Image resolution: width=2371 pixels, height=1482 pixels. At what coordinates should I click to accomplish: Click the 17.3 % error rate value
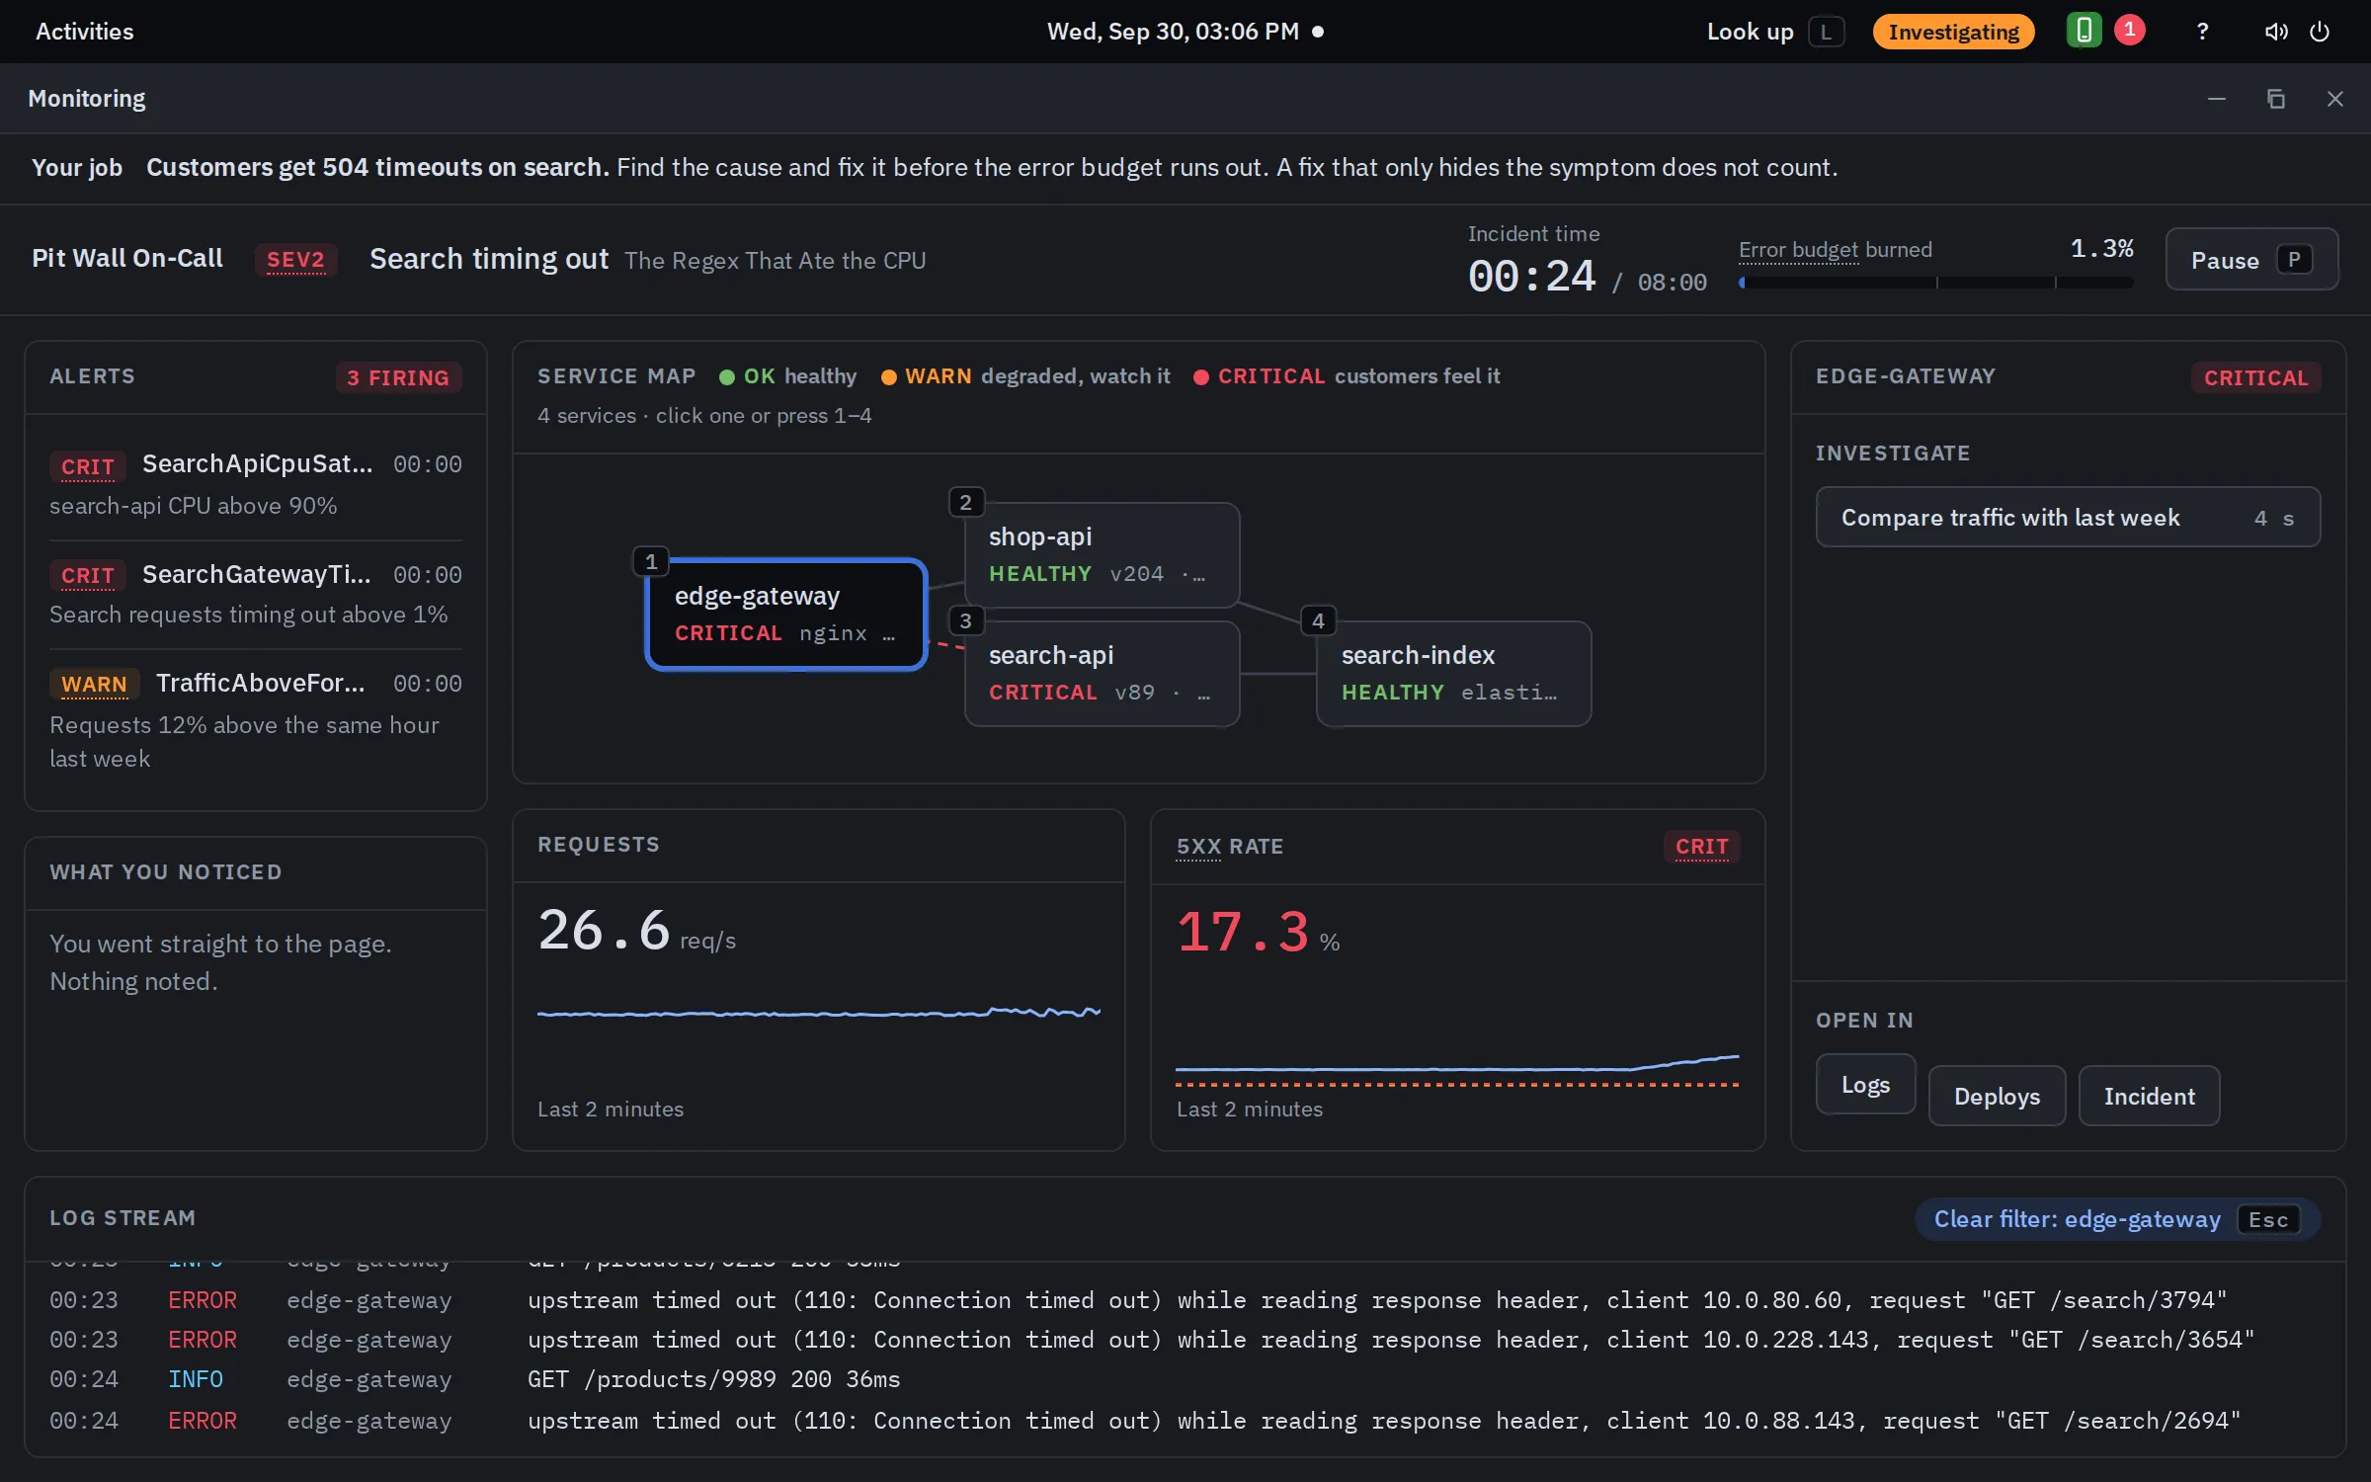tap(1258, 933)
